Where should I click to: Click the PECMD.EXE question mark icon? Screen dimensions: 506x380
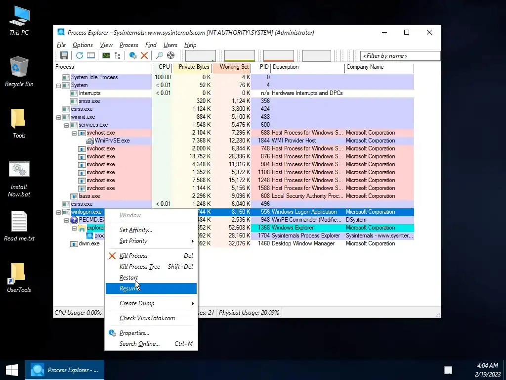[x=74, y=220]
